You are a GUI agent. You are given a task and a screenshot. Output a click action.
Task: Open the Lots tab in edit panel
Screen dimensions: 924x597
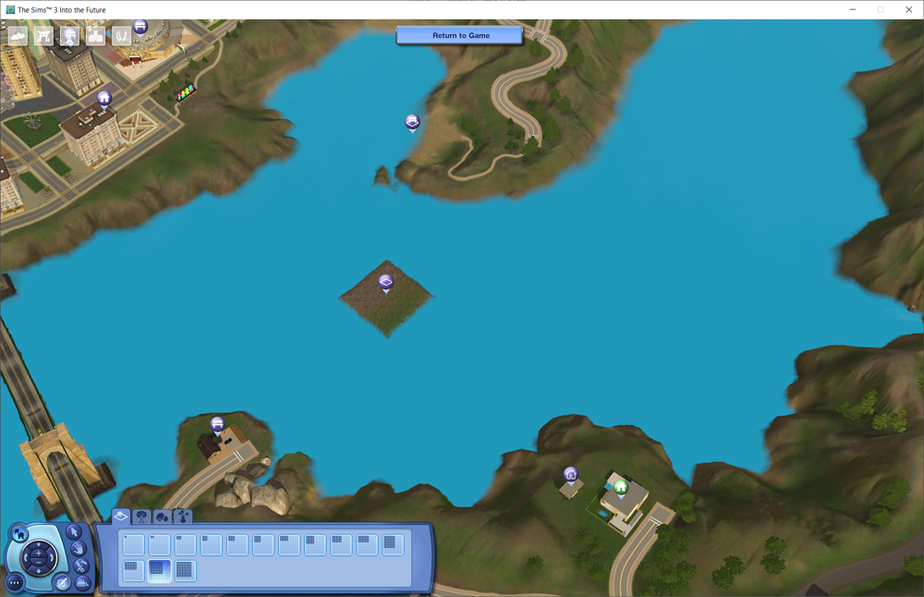coord(121,517)
